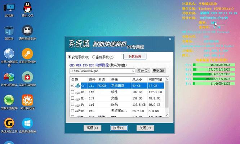This screenshot has height=144, width=240.
Task: Open 快速分区工具 G icon
Action: pyautogui.click(x=9, y=126)
